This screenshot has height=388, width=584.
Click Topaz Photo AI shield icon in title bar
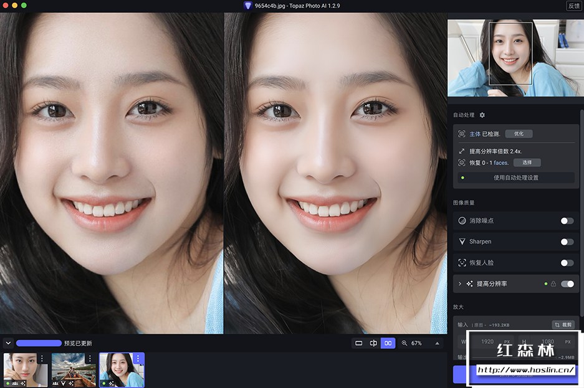[247, 6]
